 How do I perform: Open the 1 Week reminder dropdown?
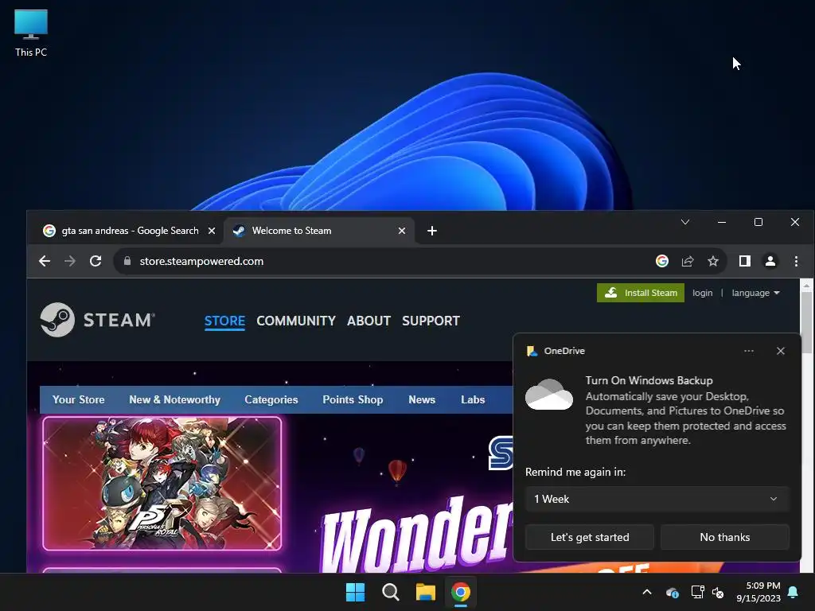(x=657, y=499)
